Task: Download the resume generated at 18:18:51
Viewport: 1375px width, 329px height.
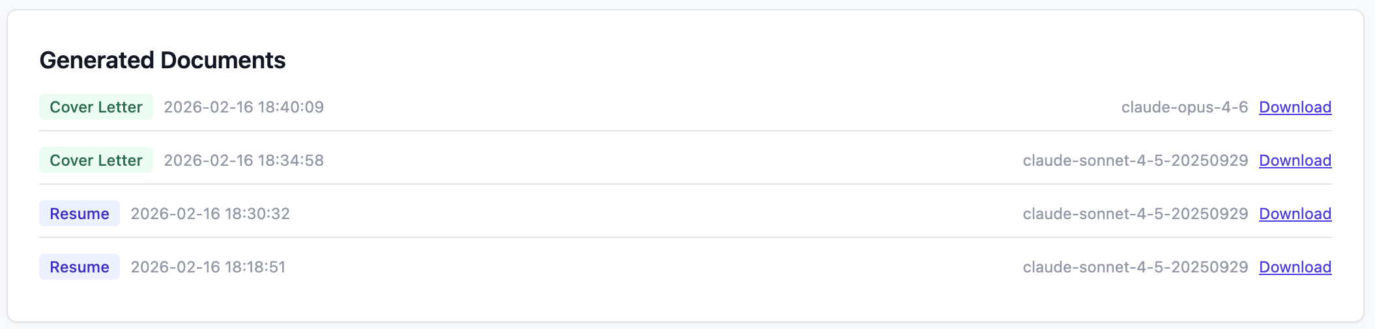Action: pos(1295,267)
